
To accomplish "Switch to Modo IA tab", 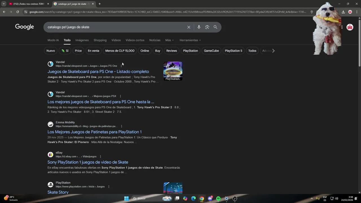I will (53, 40).
